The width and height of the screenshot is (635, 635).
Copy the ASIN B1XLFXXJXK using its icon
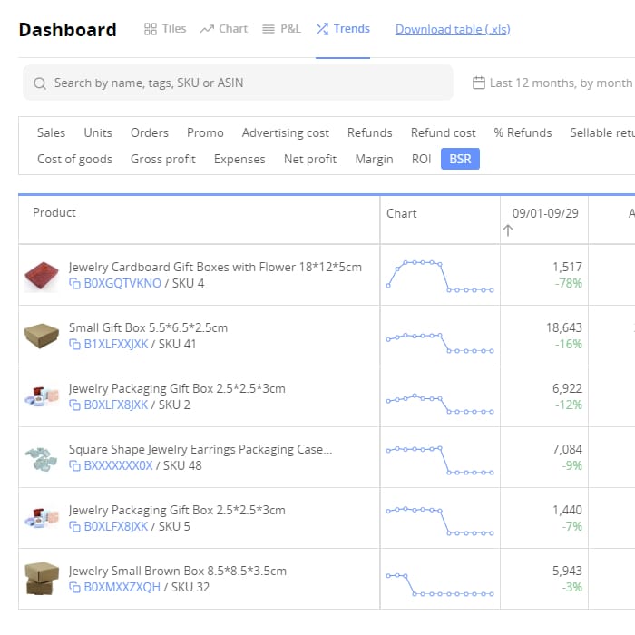[75, 345]
